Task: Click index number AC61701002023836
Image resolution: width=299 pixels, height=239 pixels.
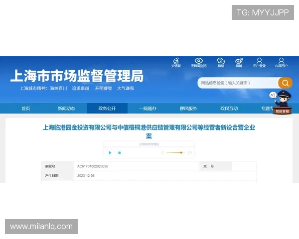Action: [93, 166]
